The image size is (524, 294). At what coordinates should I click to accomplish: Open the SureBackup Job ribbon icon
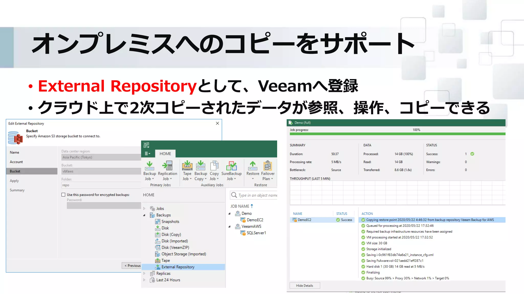click(x=231, y=166)
